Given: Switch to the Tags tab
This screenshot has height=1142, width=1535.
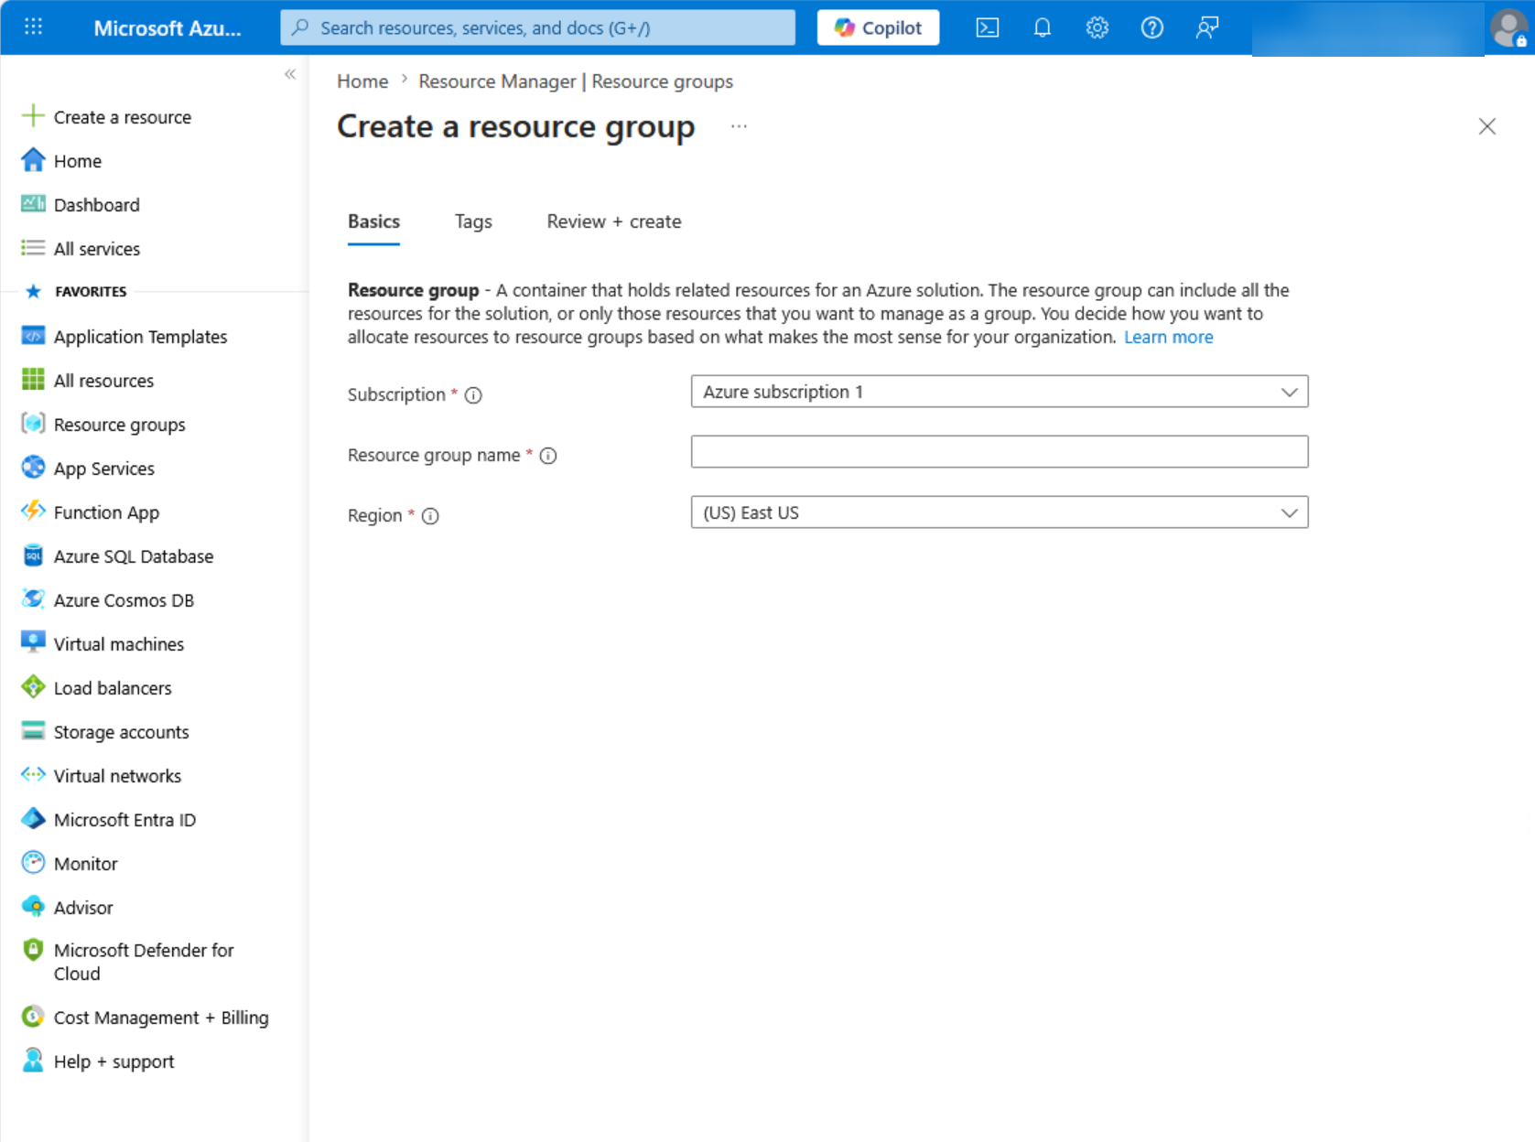Looking at the screenshot, I should [x=473, y=221].
